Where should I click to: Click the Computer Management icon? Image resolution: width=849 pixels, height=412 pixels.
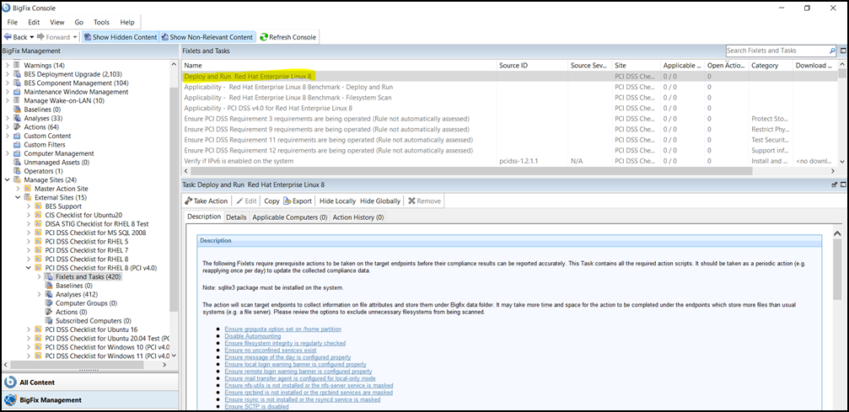(x=18, y=153)
